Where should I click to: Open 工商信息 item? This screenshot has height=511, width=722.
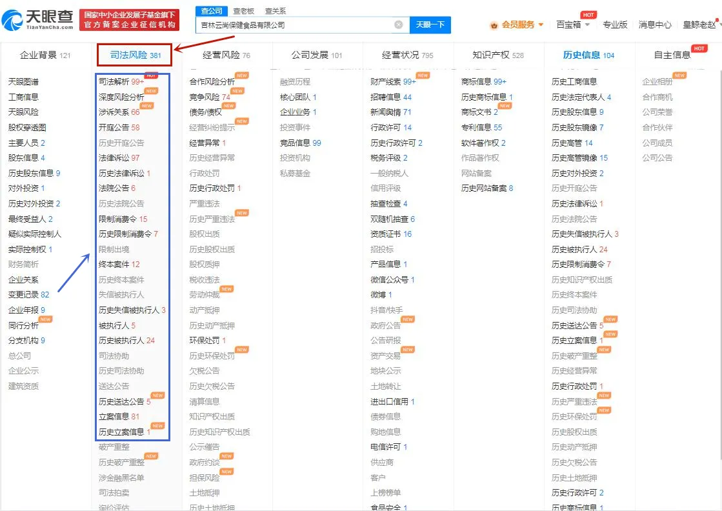23,97
